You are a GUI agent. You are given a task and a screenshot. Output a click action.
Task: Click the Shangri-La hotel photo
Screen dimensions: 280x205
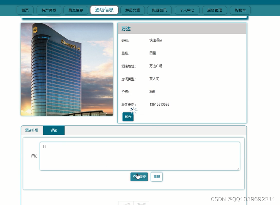[x=67, y=69]
